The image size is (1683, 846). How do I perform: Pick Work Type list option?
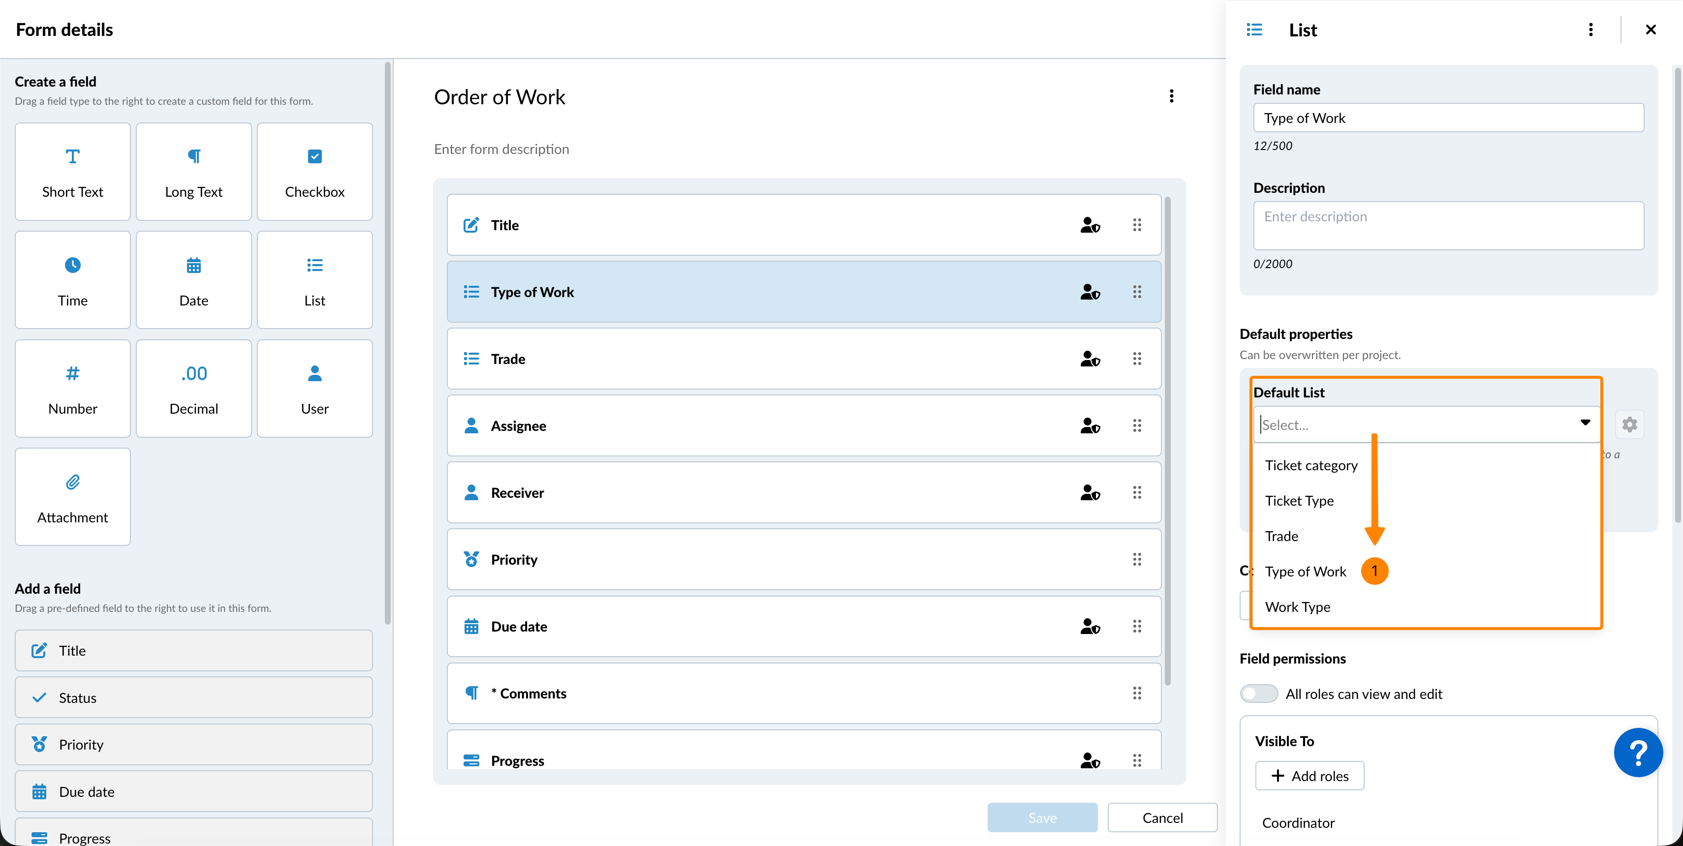(1297, 607)
